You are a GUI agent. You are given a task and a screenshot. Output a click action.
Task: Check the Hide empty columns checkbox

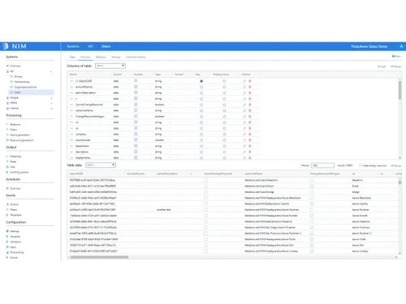point(361,165)
